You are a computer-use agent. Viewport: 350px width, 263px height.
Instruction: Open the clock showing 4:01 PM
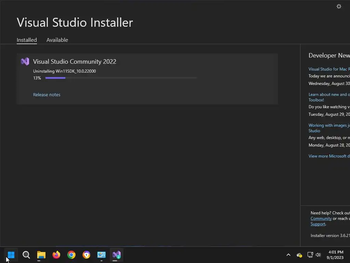point(335,255)
